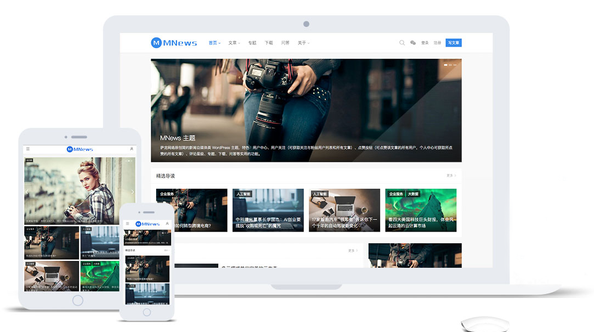Open 更多 beside the 精选导读 heading
This screenshot has width=594, height=332.
[x=449, y=175]
